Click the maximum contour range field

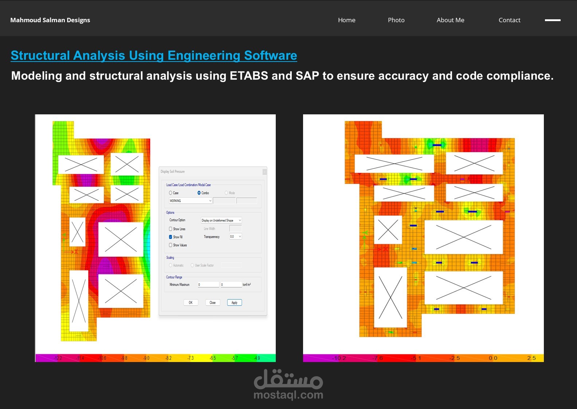point(231,284)
